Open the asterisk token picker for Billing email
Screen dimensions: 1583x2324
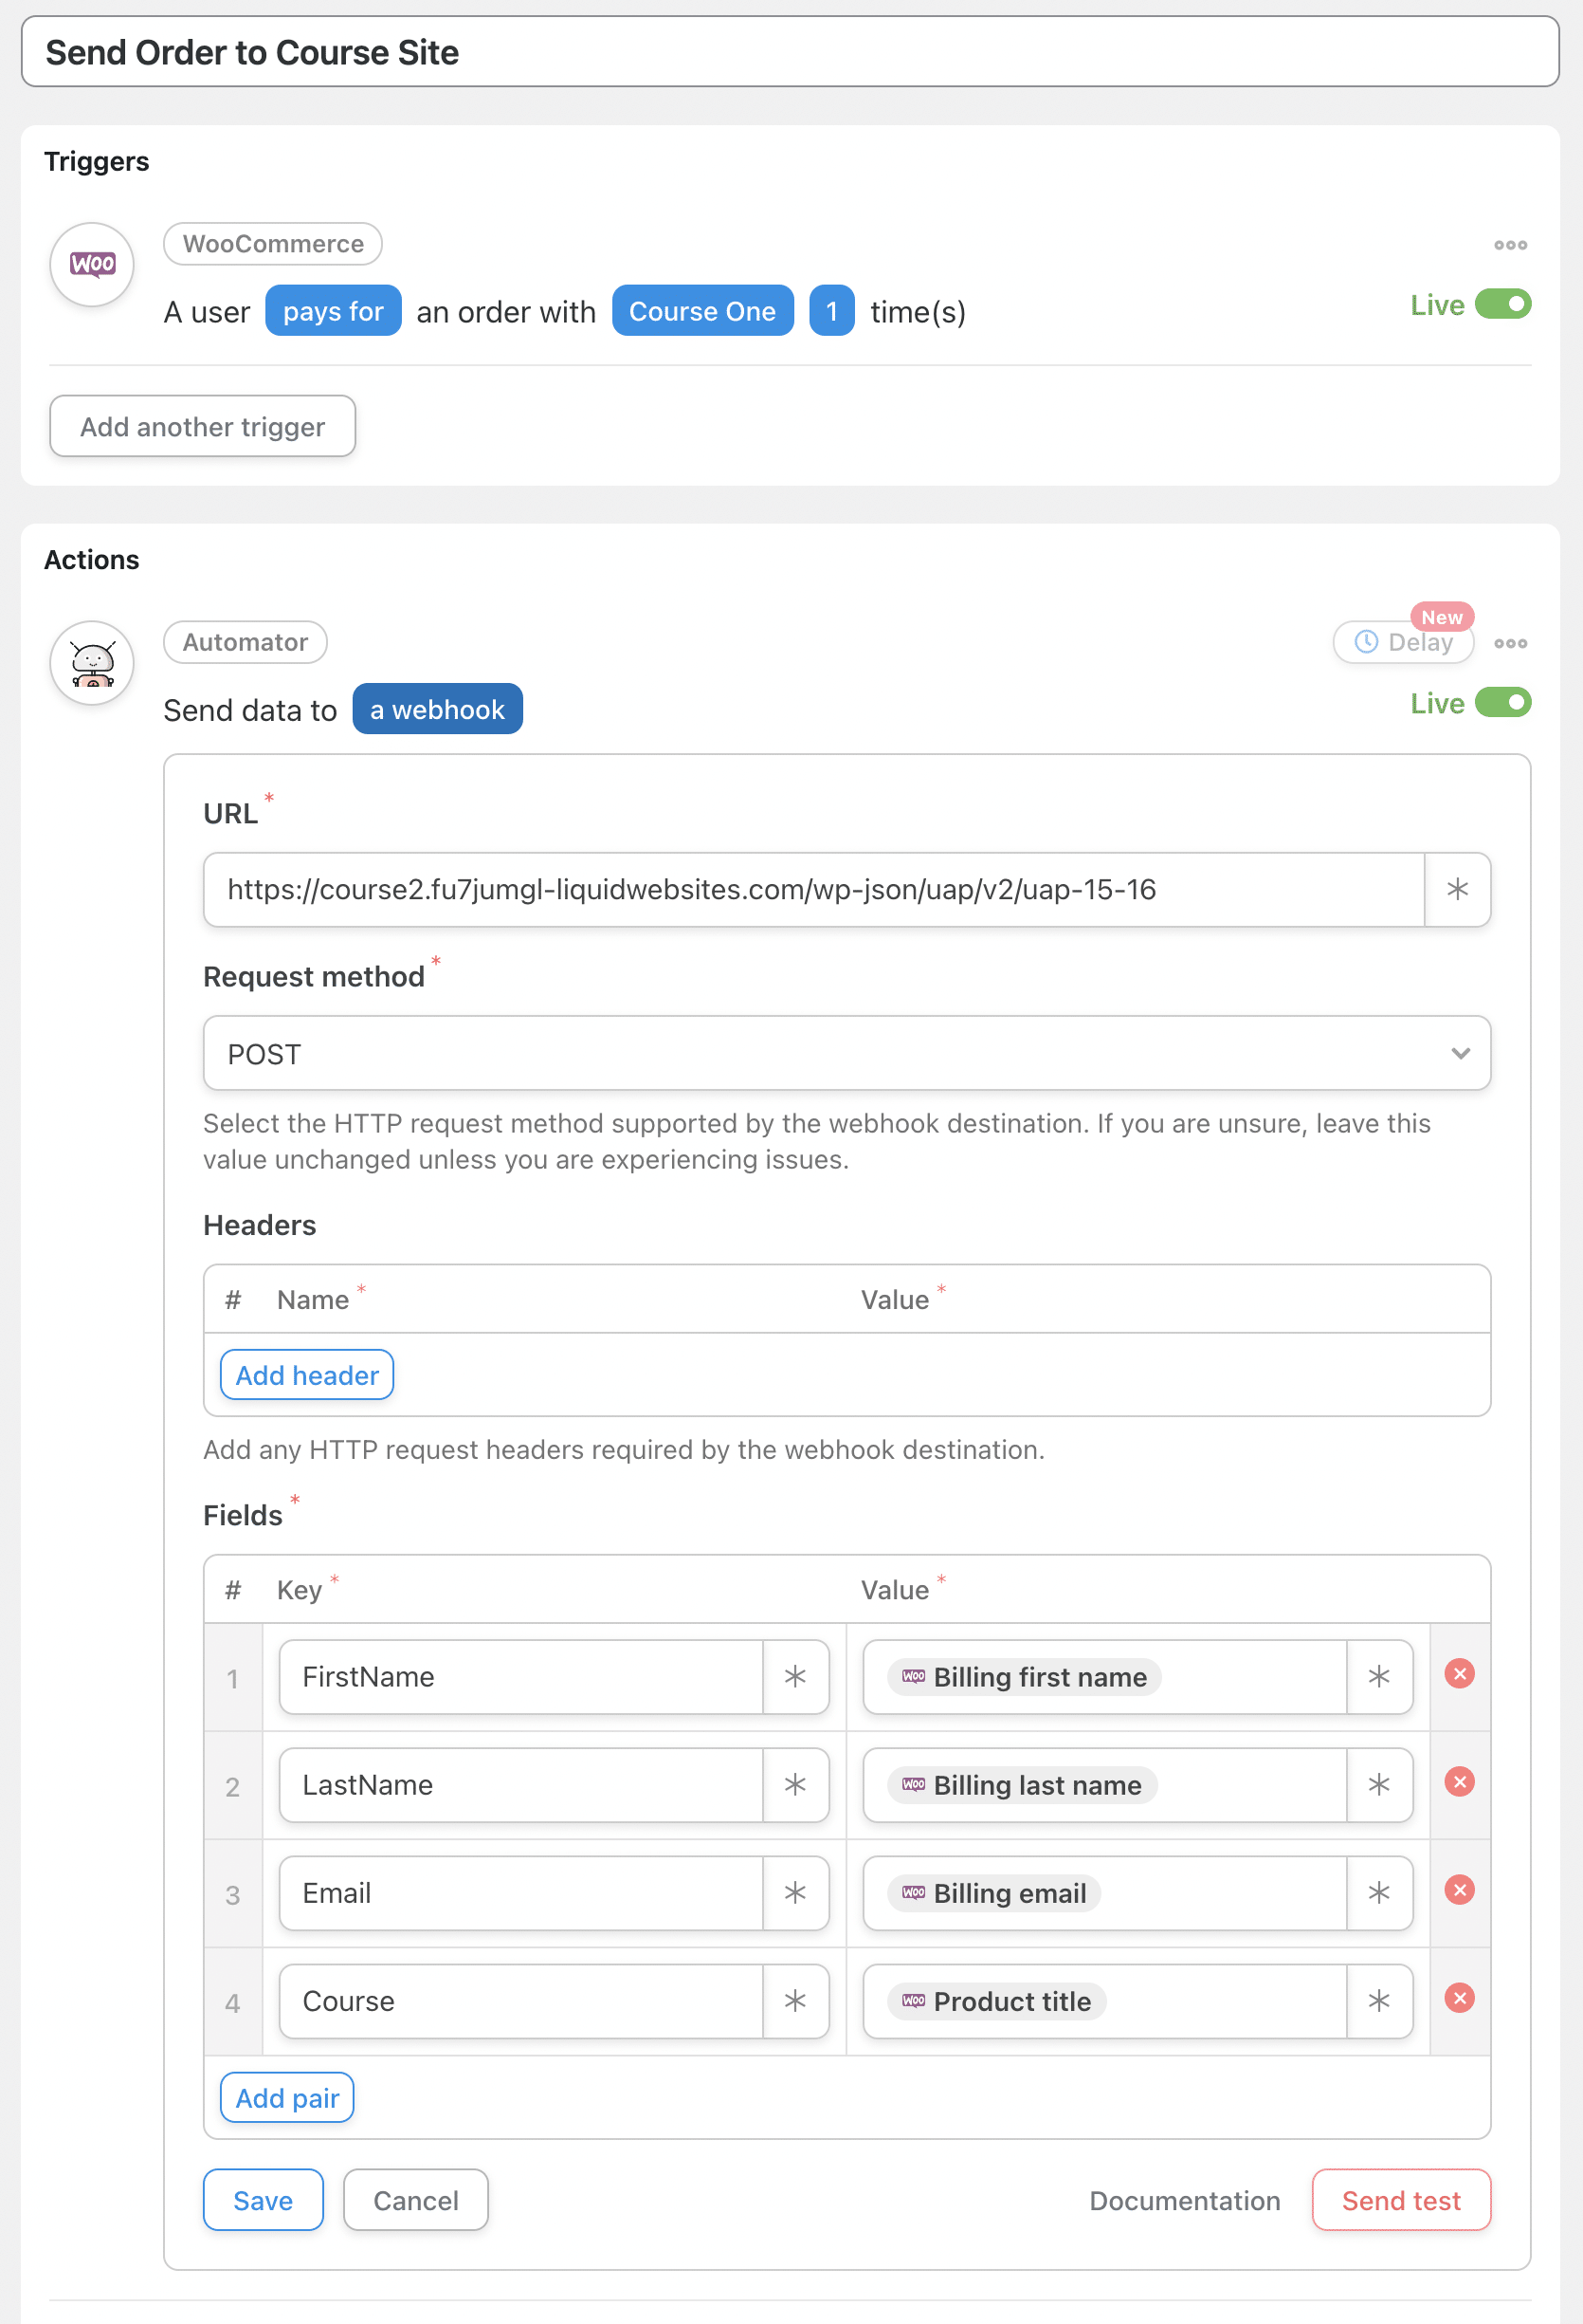1379,1893
